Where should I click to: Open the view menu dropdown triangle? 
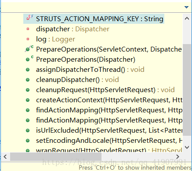pyautogui.click(x=186, y=7)
